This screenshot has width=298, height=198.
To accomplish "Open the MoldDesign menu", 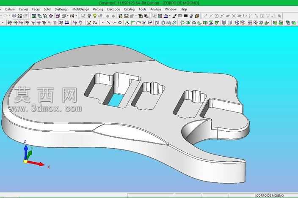I will click(x=80, y=9).
